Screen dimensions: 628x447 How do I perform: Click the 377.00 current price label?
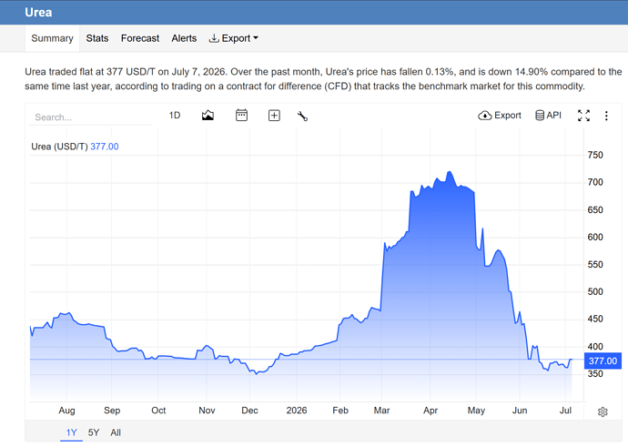tap(603, 361)
